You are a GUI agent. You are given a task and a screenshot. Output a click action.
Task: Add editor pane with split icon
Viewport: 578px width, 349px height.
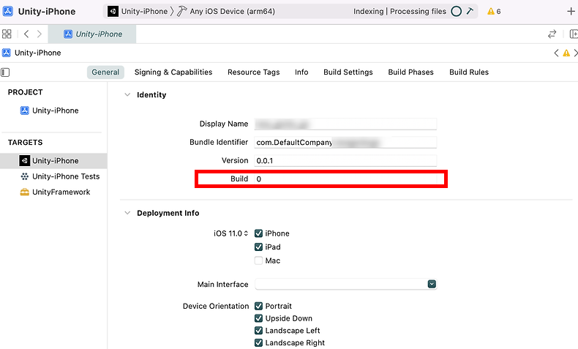click(574, 34)
